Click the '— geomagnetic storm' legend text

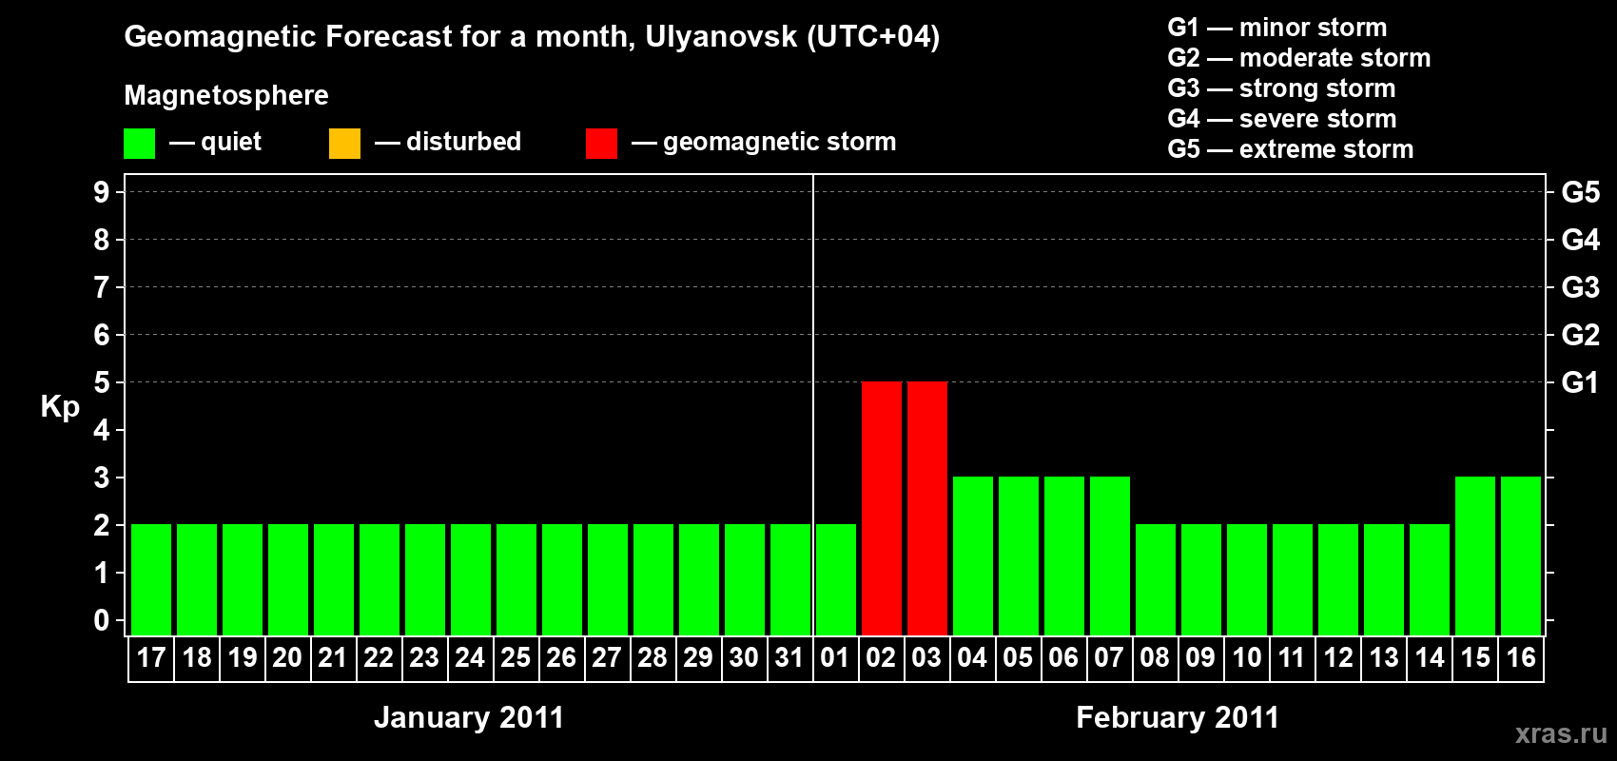pos(764,142)
